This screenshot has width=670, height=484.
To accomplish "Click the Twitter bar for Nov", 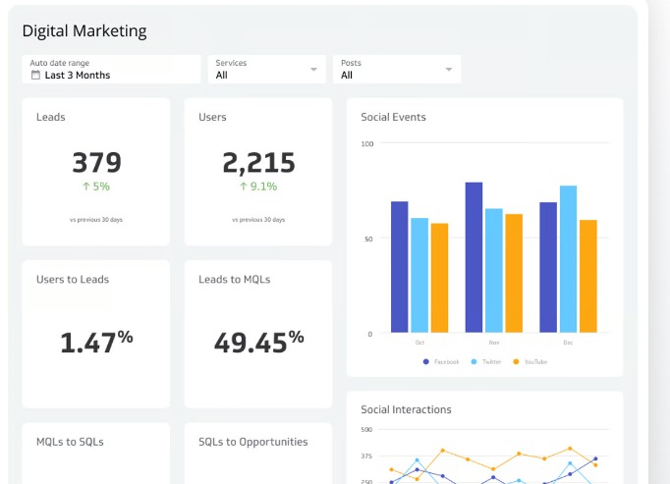I will [494, 270].
